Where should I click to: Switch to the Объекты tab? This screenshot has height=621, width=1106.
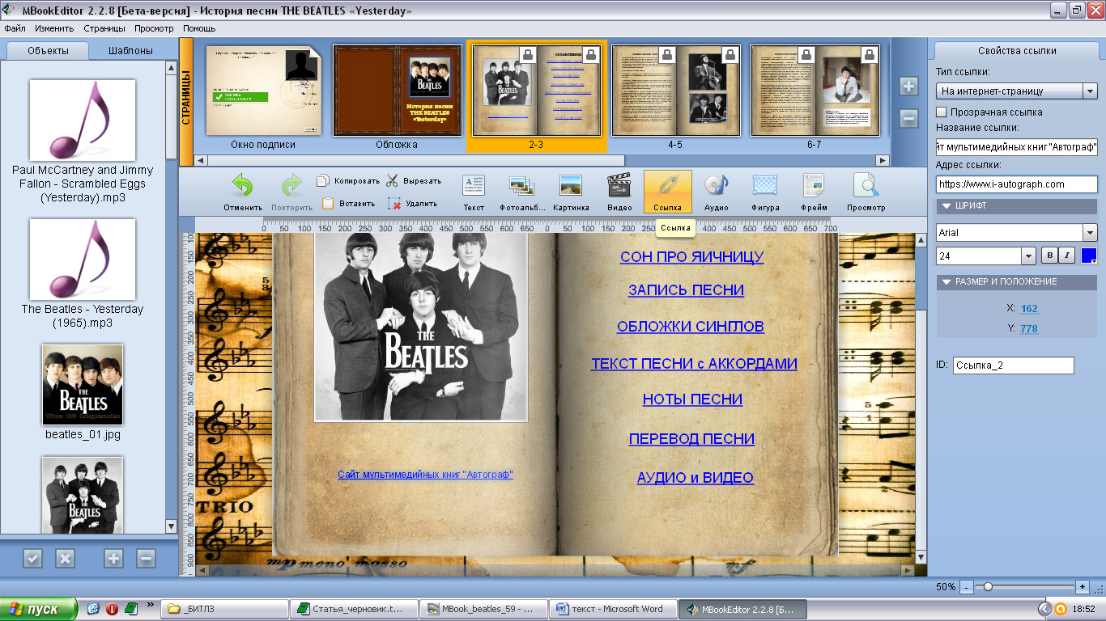pyautogui.click(x=48, y=50)
